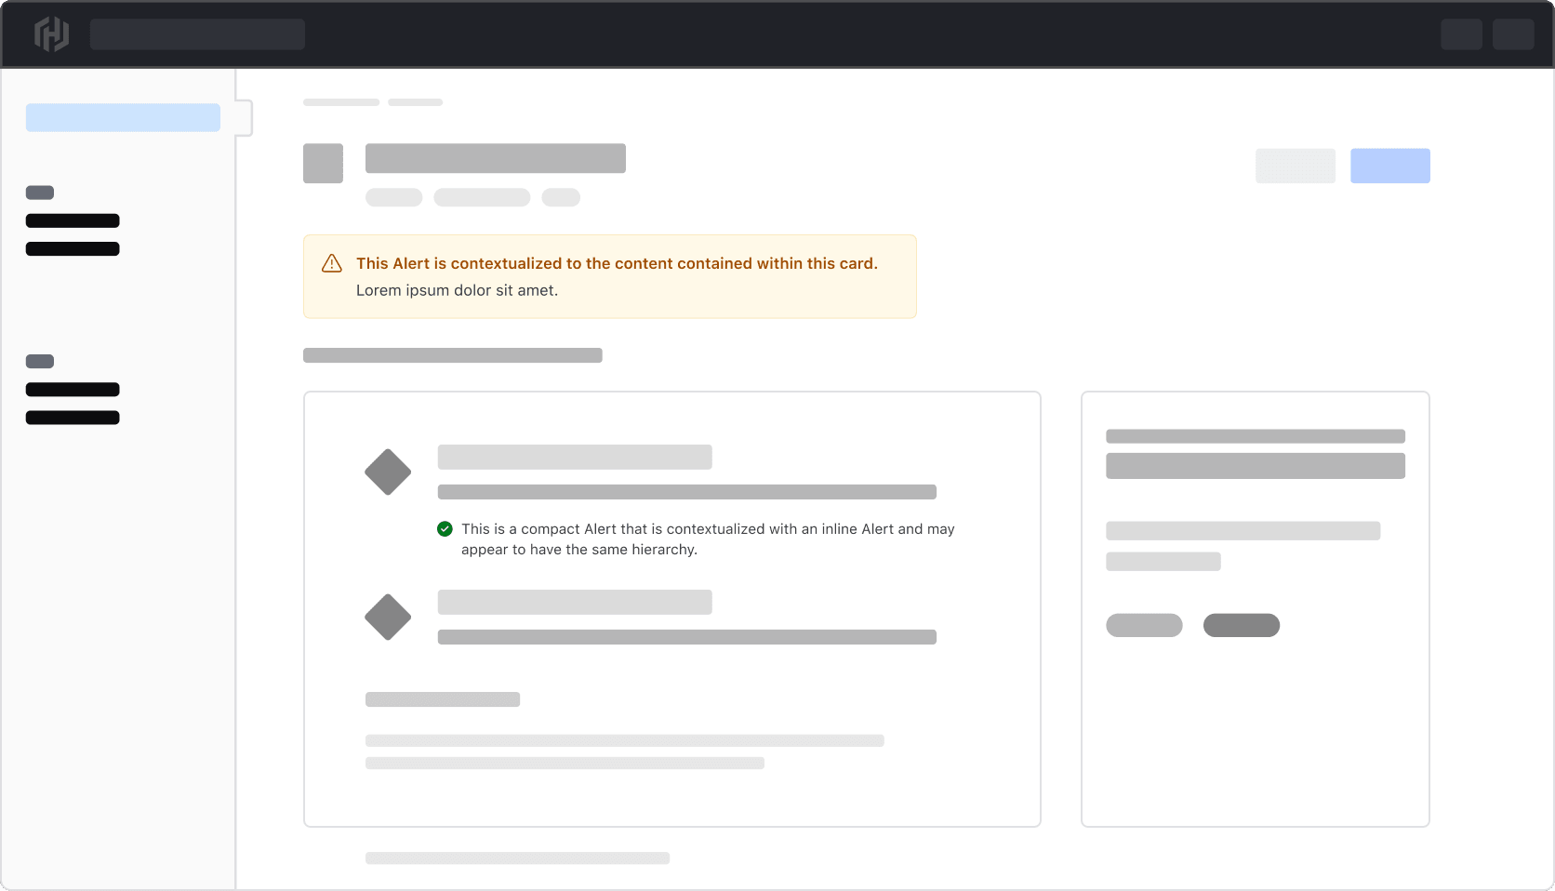Viewport: 1555px width, 891px height.
Task: Focus the search field in the top navigation bar
Action: tap(197, 34)
